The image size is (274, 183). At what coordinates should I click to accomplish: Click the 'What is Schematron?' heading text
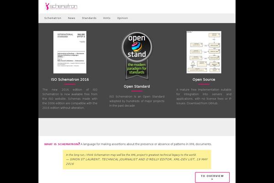[x=62, y=144]
